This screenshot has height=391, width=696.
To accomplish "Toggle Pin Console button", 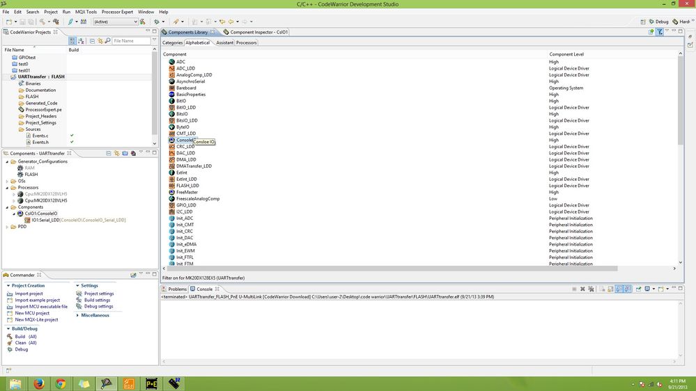I will 638,289.
